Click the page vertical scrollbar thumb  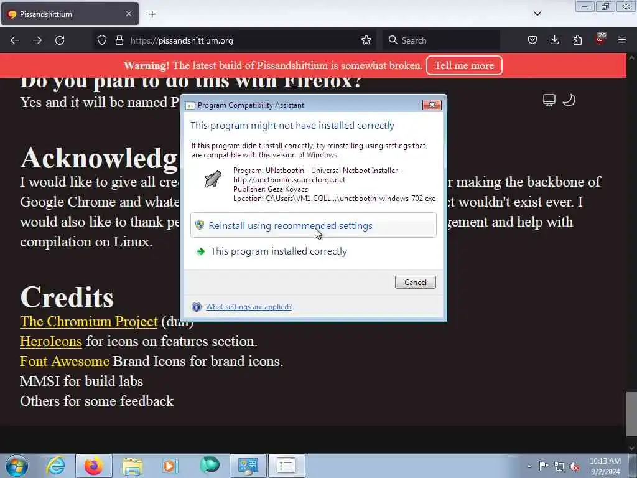click(x=631, y=414)
